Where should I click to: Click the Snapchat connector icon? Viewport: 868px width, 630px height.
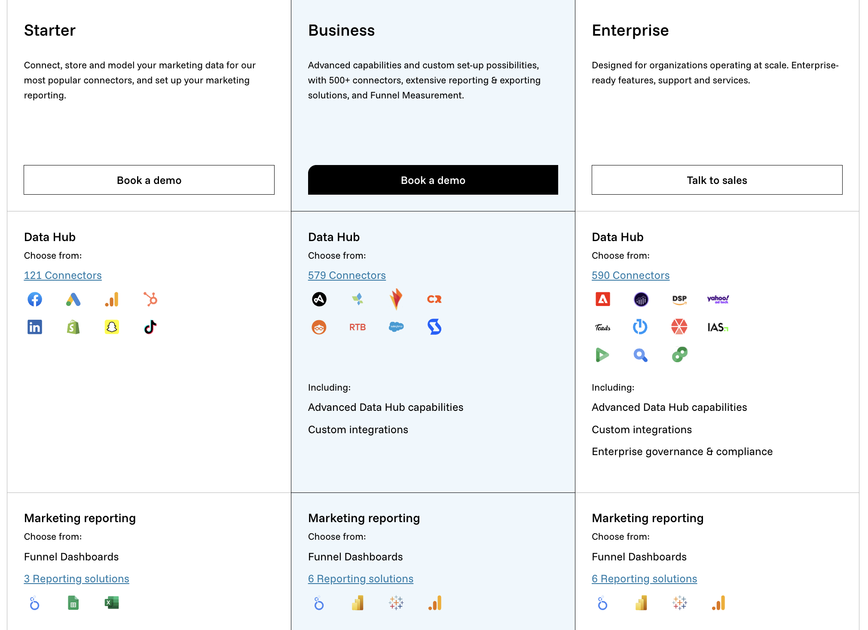[112, 327]
